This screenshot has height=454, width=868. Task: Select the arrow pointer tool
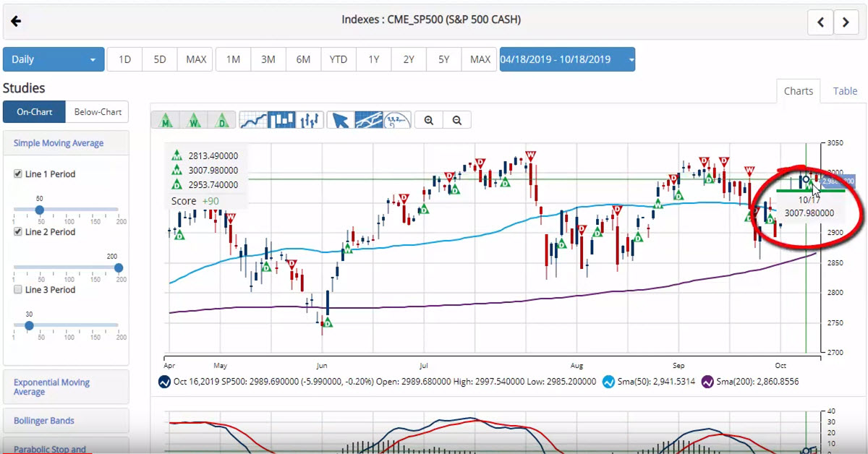[x=340, y=121]
